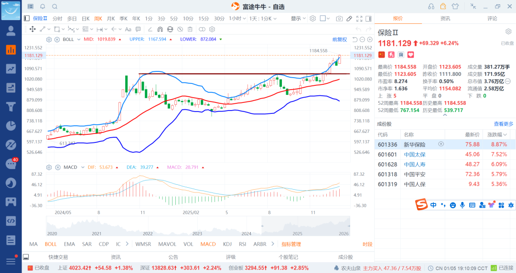Select the 月K chart period

click(111, 19)
